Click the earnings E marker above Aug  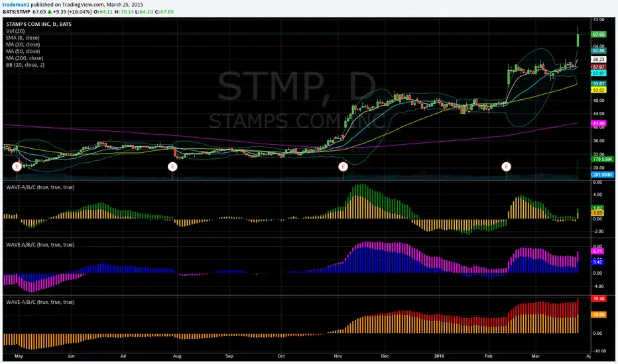(x=172, y=167)
